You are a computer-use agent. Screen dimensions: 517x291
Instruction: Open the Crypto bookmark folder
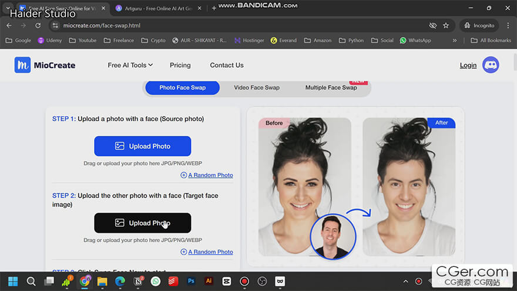point(153,40)
